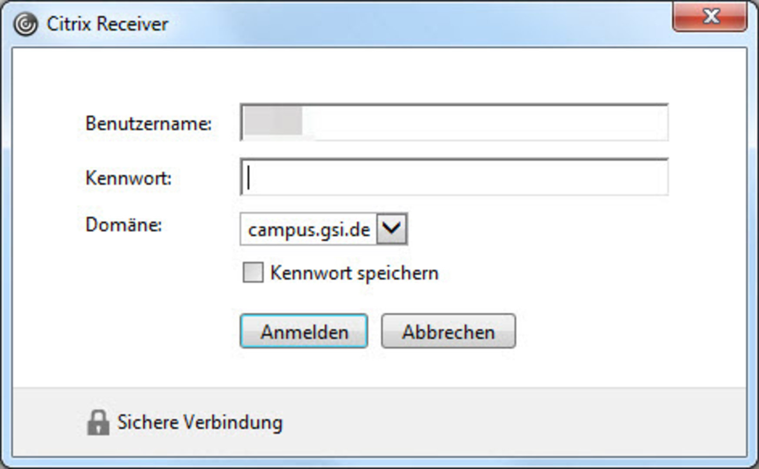Close the Citrix Receiver dialog
Viewport: 759px width, 469px height.
click(709, 17)
